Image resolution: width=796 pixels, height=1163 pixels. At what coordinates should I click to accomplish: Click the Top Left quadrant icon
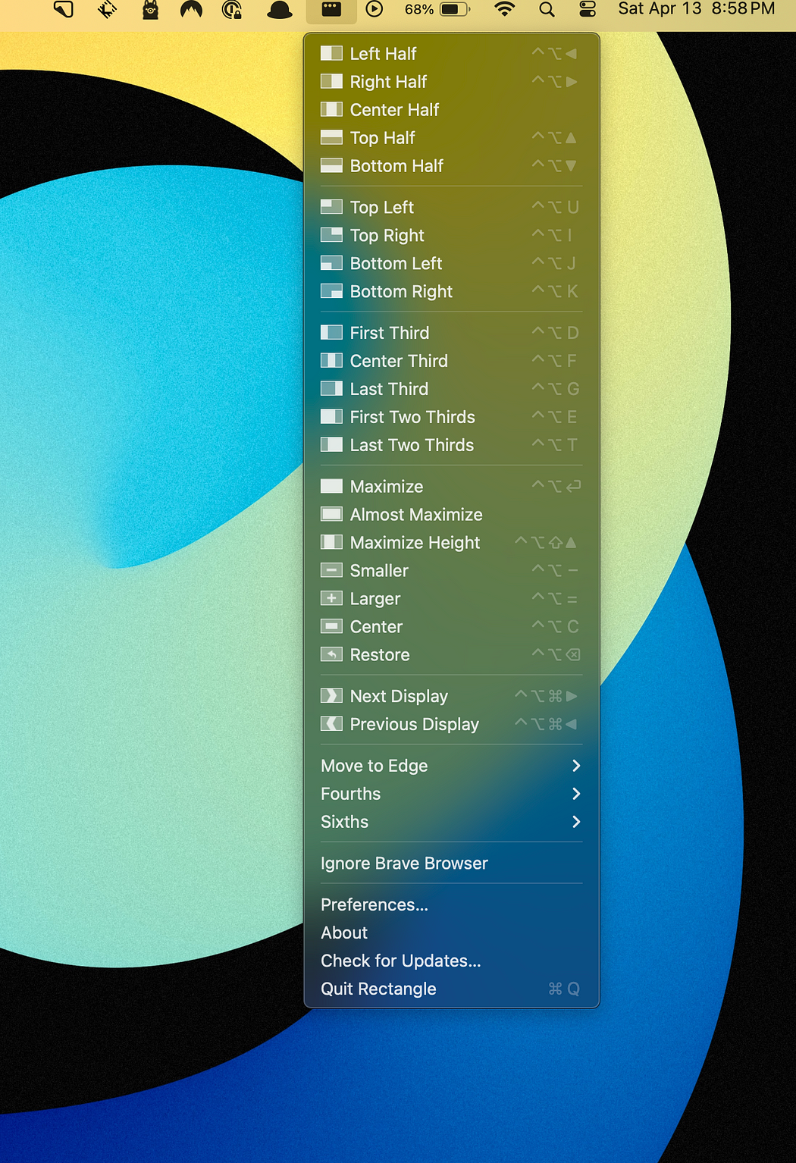tap(331, 207)
